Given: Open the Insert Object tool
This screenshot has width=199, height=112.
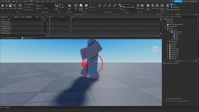Looking at the screenshot, I should point(148,7).
